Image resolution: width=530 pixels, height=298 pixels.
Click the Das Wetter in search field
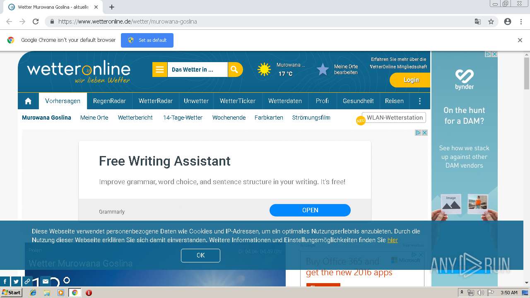click(x=198, y=70)
